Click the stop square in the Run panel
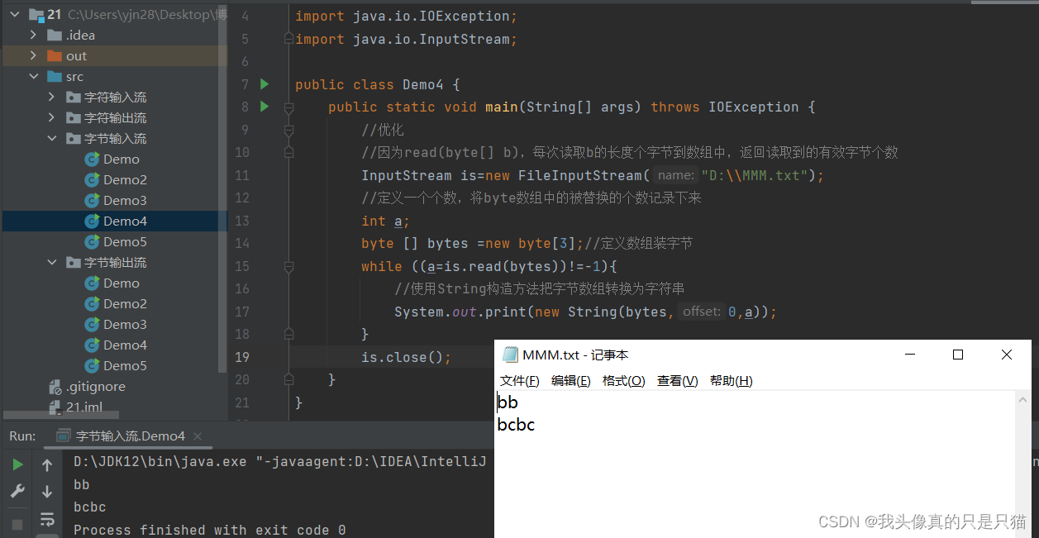Viewport: 1039px width, 538px height. point(17,524)
